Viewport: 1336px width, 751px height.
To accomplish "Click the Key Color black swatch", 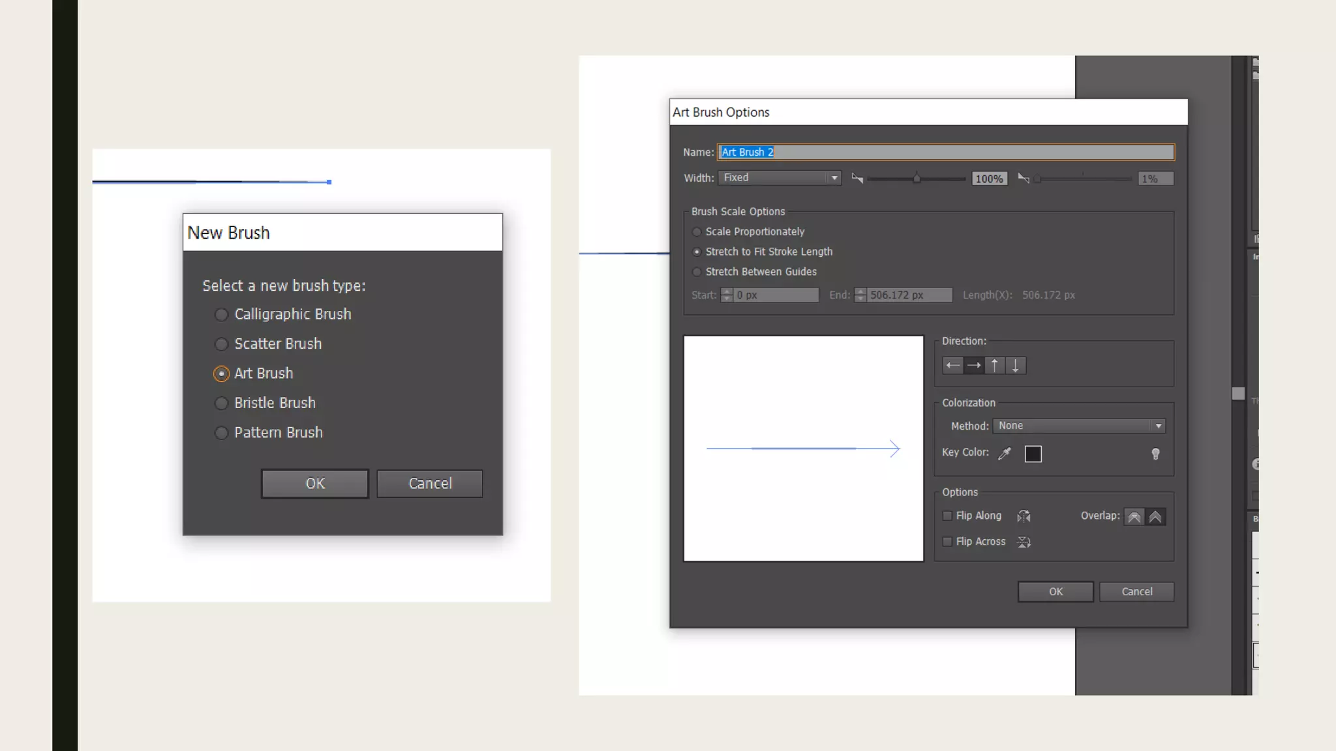I will tap(1033, 454).
